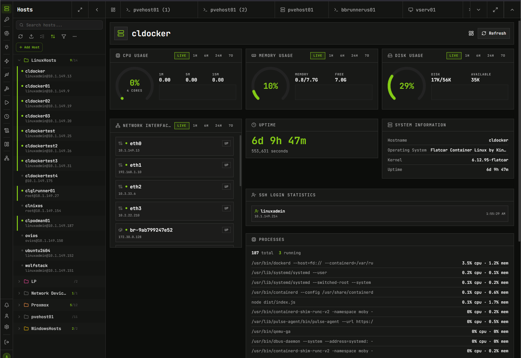This screenshot has width=521, height=358.
Task: Select 7D range for Memory usage
Action: 367,56
